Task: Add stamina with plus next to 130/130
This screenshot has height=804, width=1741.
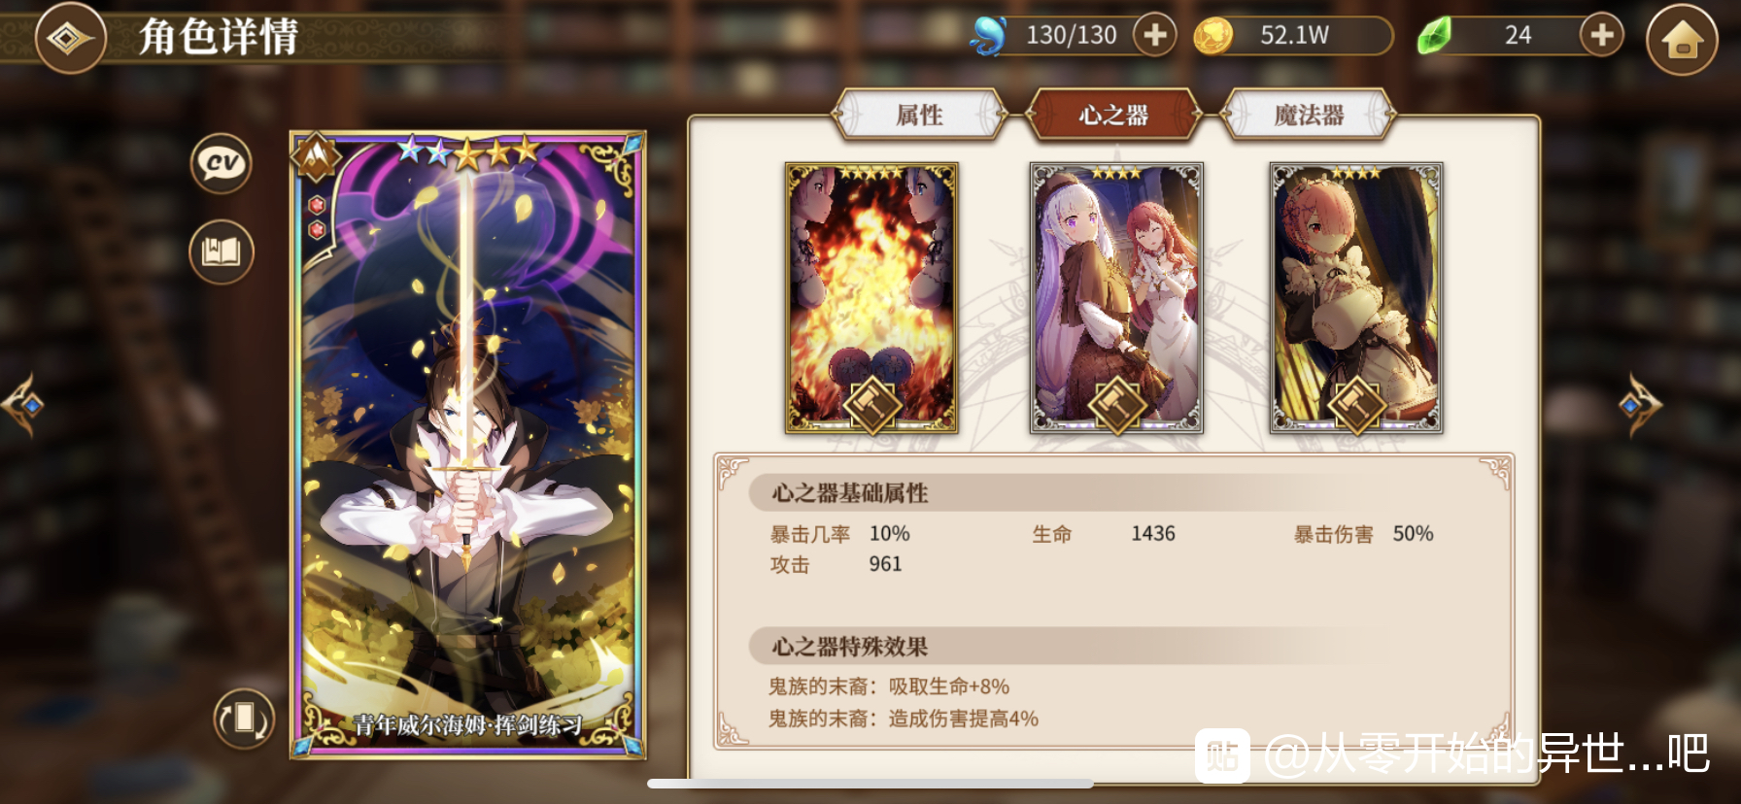Action: pyautogui.click(x=1154, y=35)
